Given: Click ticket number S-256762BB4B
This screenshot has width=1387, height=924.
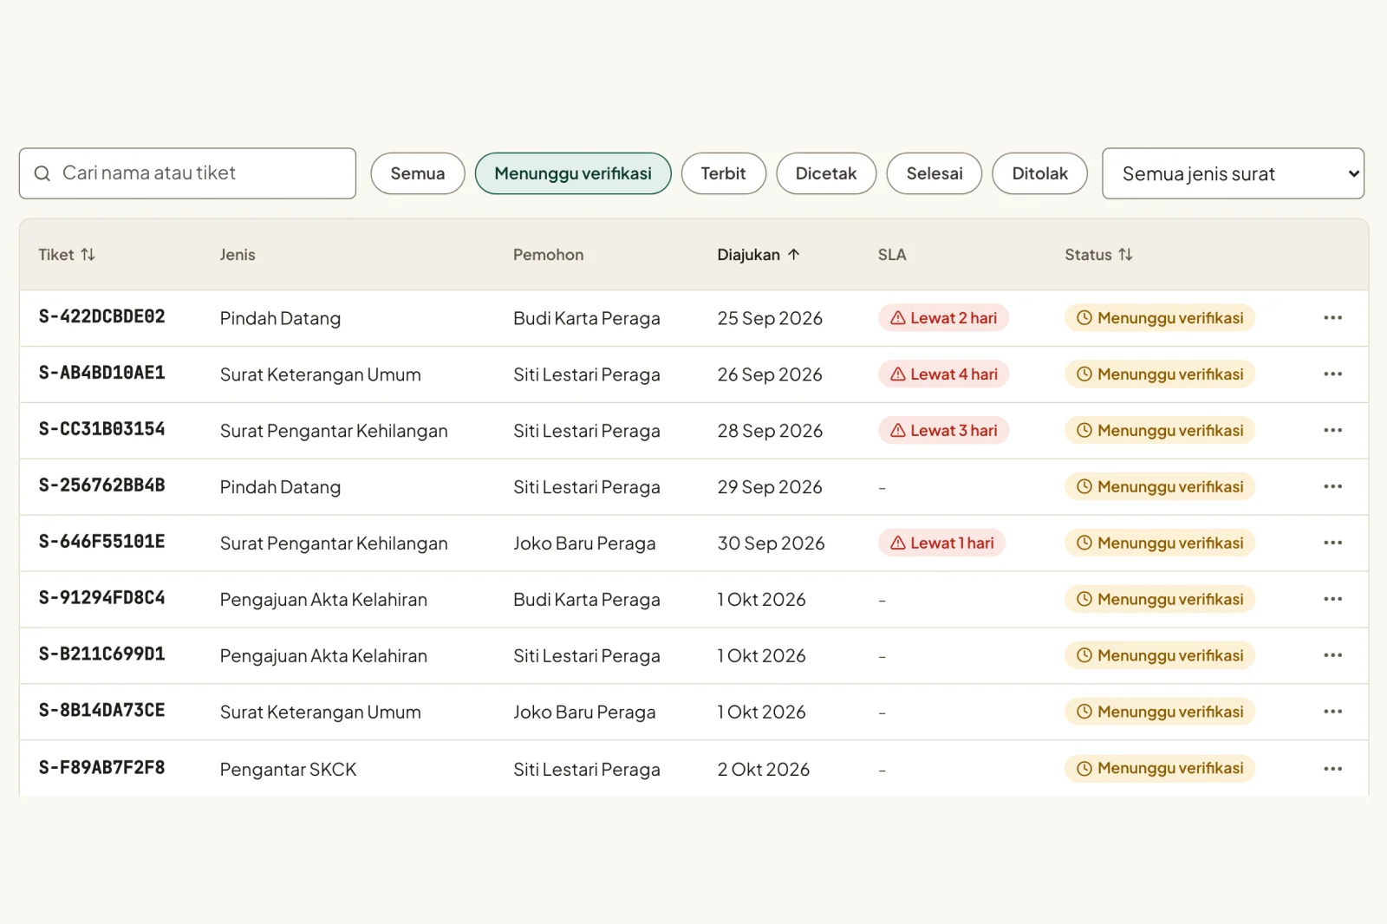Looking at the screenshot, I should (x=101, y=486).
